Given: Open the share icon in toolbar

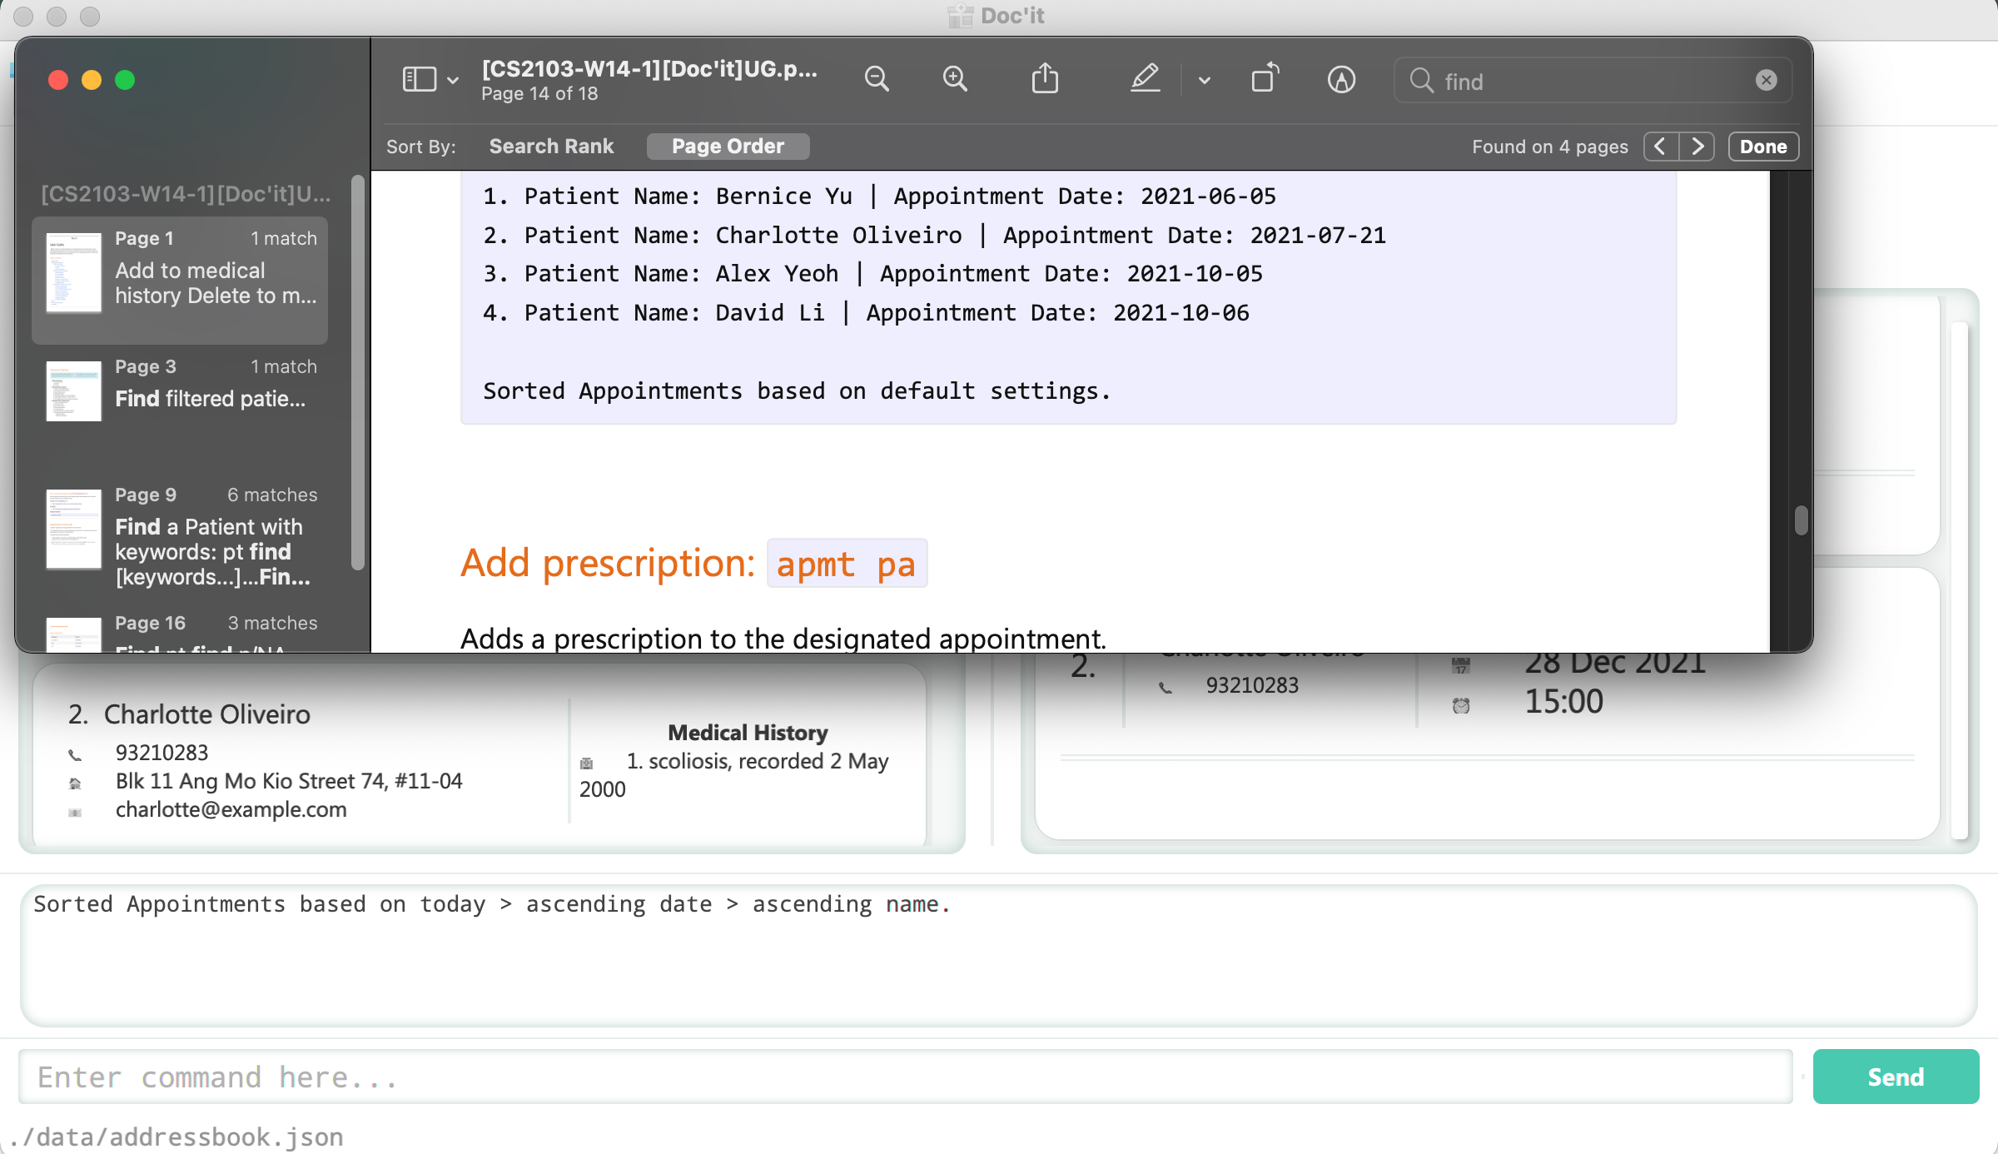Looking at the screenshot, I should [1045, 79].
